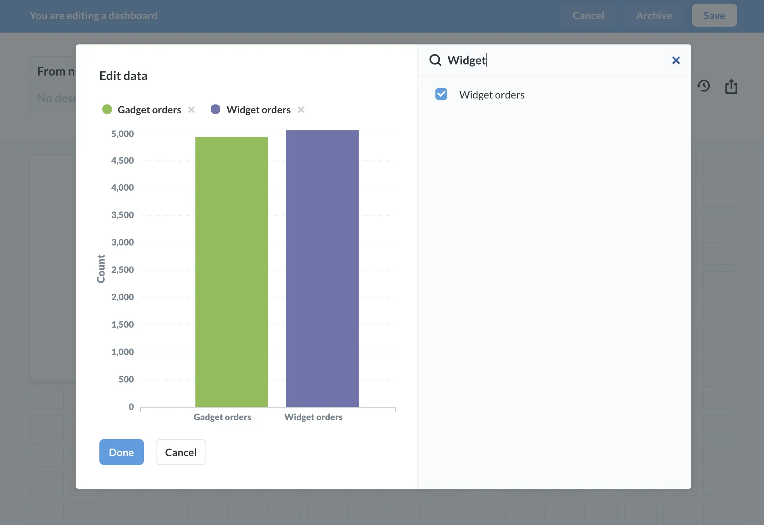This screenshot has width=764, height=525.
Task: Click the search magnifier icon
Action: [x=435, y=60]
